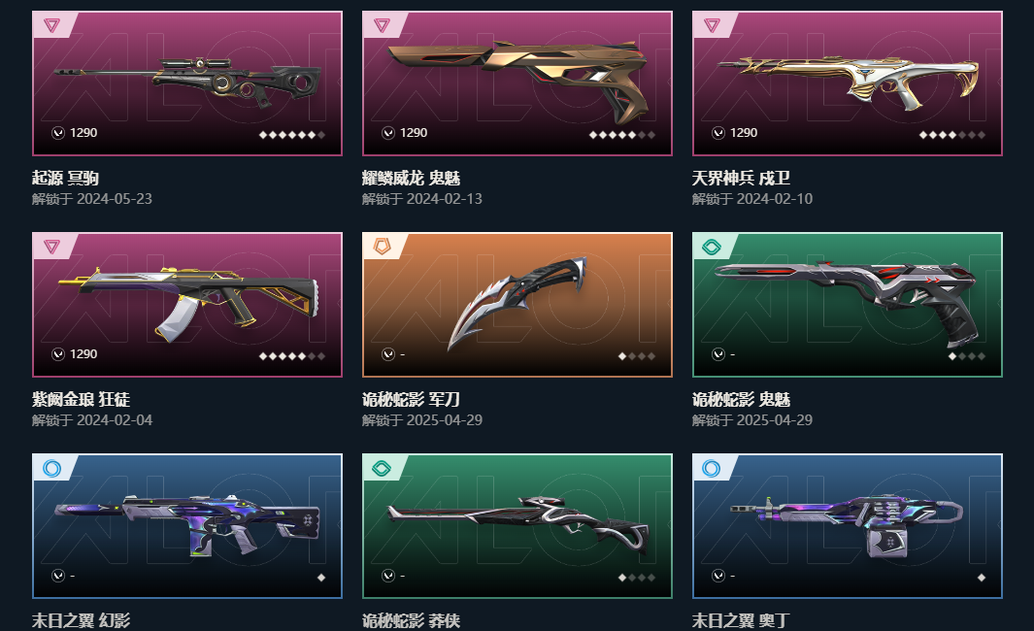The height and width of the screenshot is (631, 1034).
Task: Click the blue tier icon on 末日之翼 幻影 card
Action: (x=51, y=468)
